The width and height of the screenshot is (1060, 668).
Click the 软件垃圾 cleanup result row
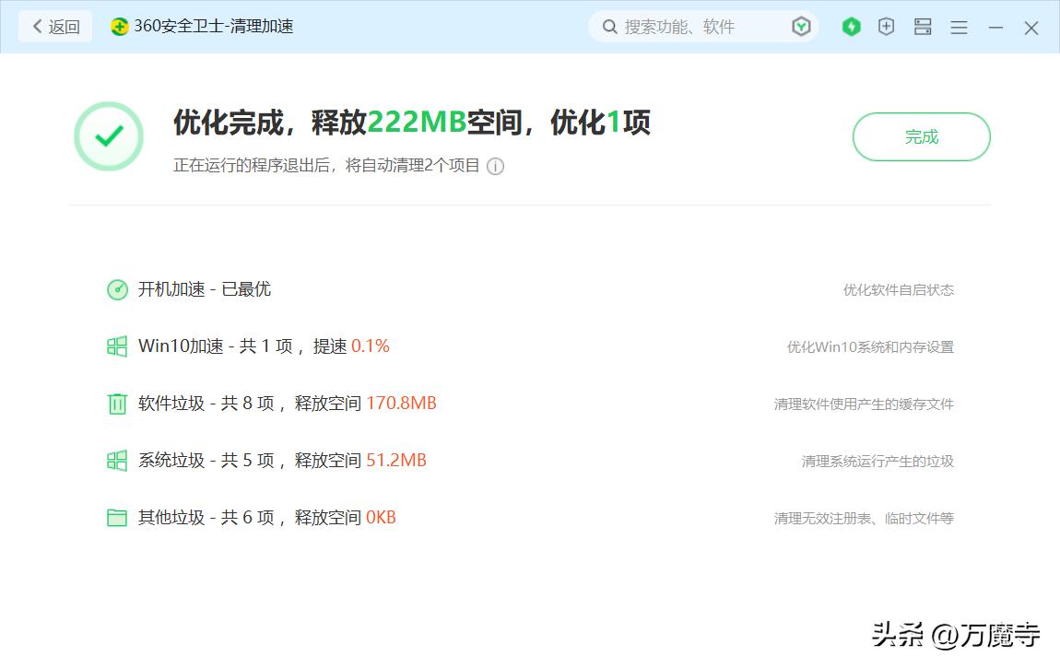pyautogui.click(x=277, y=404)
